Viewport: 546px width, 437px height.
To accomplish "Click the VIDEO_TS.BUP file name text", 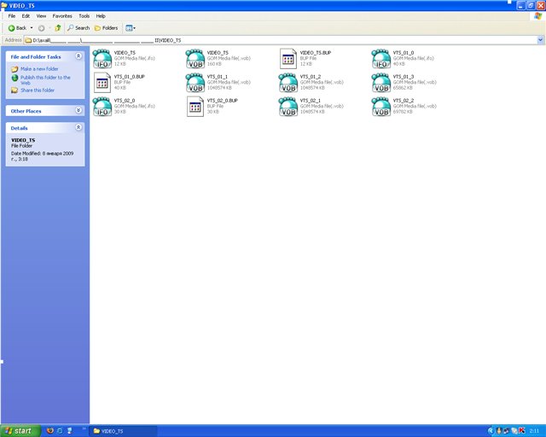I will [x=315, y=53].
